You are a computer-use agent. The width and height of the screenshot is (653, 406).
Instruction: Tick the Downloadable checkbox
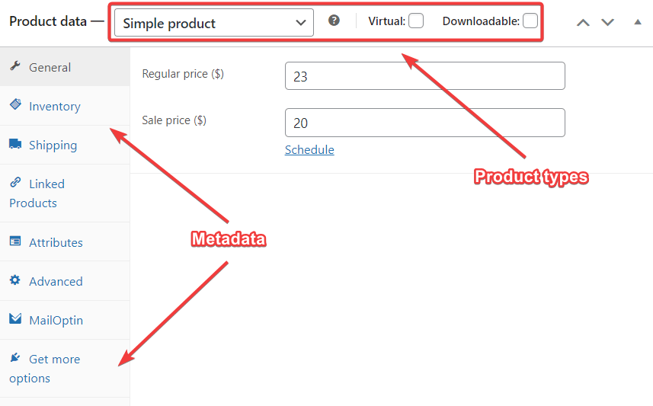coord(530,21)
